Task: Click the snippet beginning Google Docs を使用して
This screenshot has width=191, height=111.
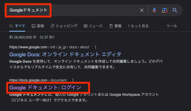Action: [86, 64]
